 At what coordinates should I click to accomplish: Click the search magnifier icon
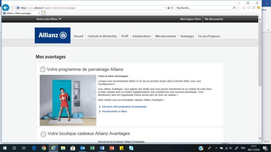coord(234,8)
